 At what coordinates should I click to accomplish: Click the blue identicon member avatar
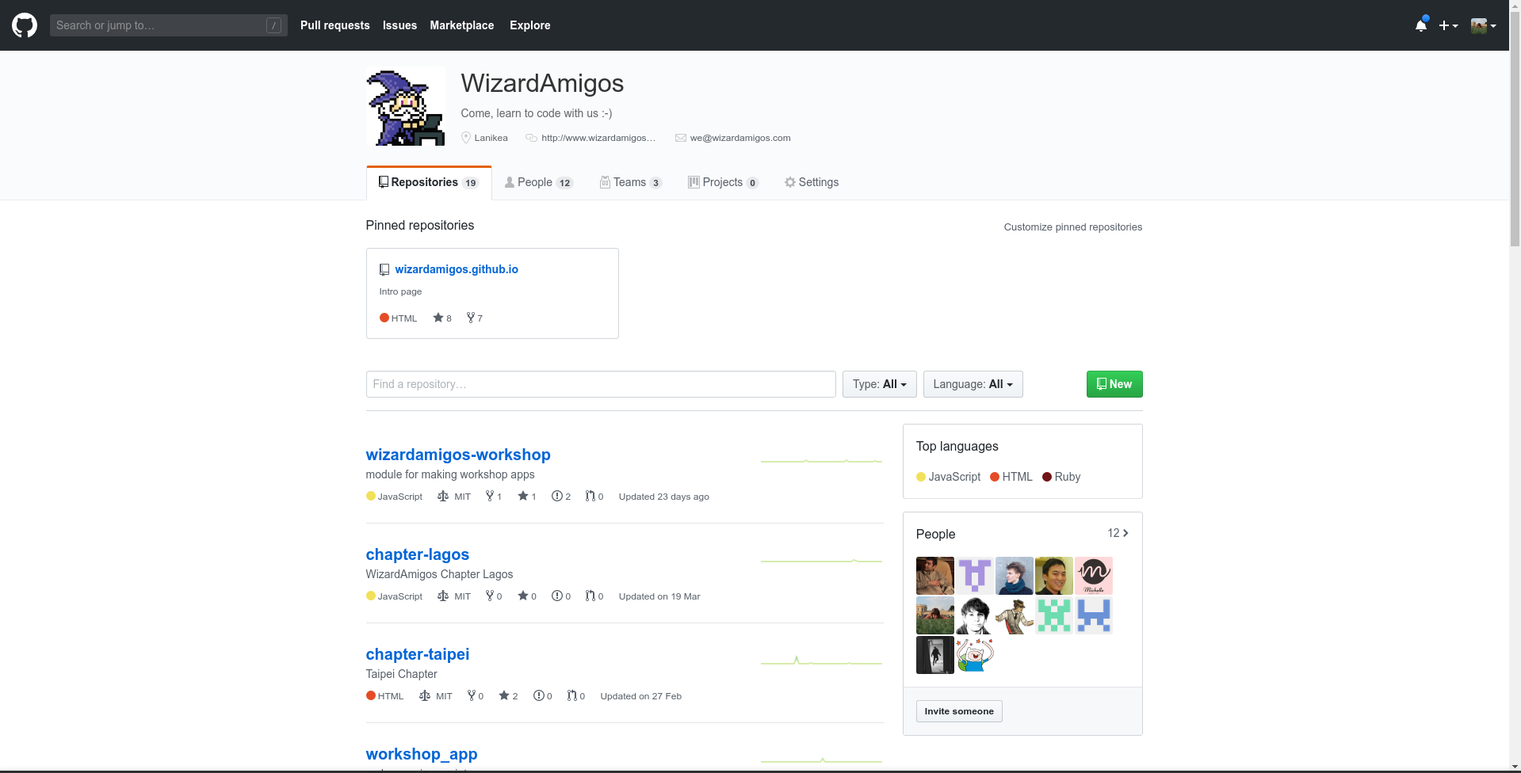point(1094,615)
